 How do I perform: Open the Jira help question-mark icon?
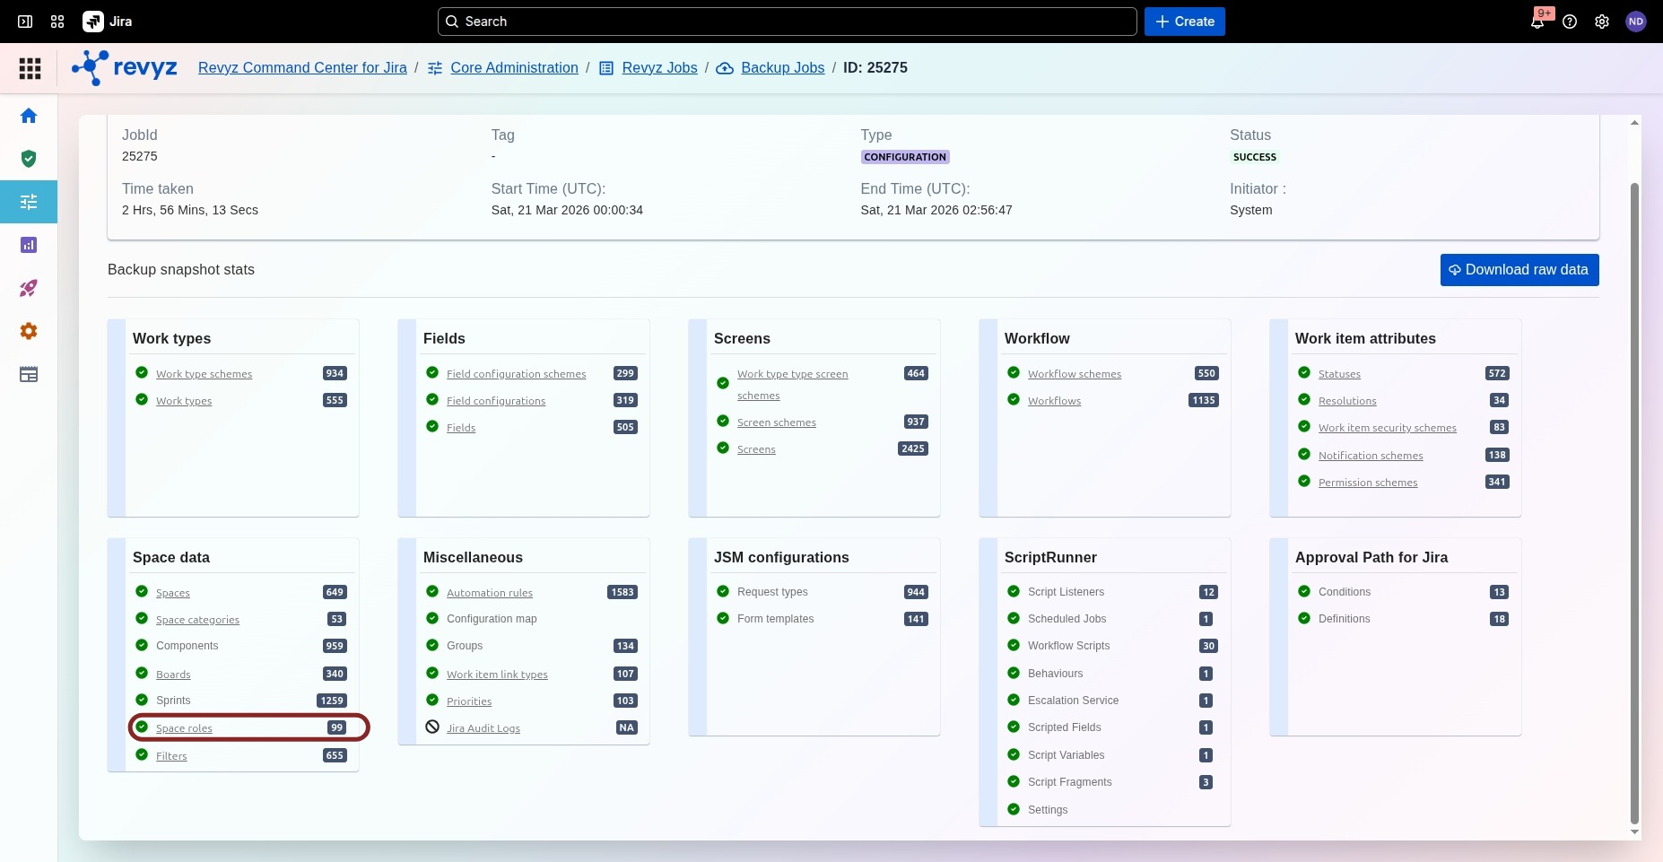[x=1570, y=22]
